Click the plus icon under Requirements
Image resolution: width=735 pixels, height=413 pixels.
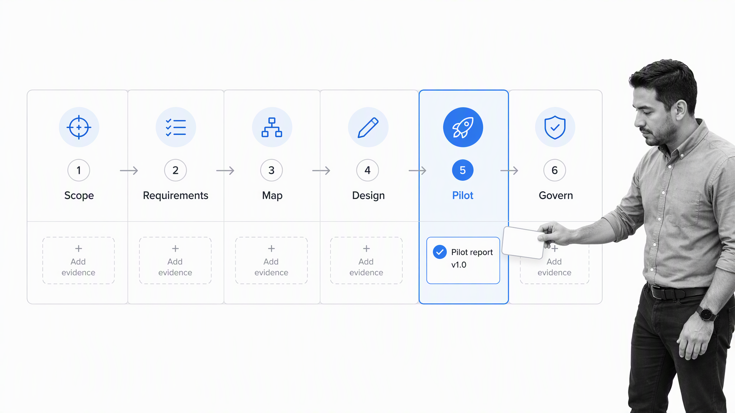click(x=175, y=248)
